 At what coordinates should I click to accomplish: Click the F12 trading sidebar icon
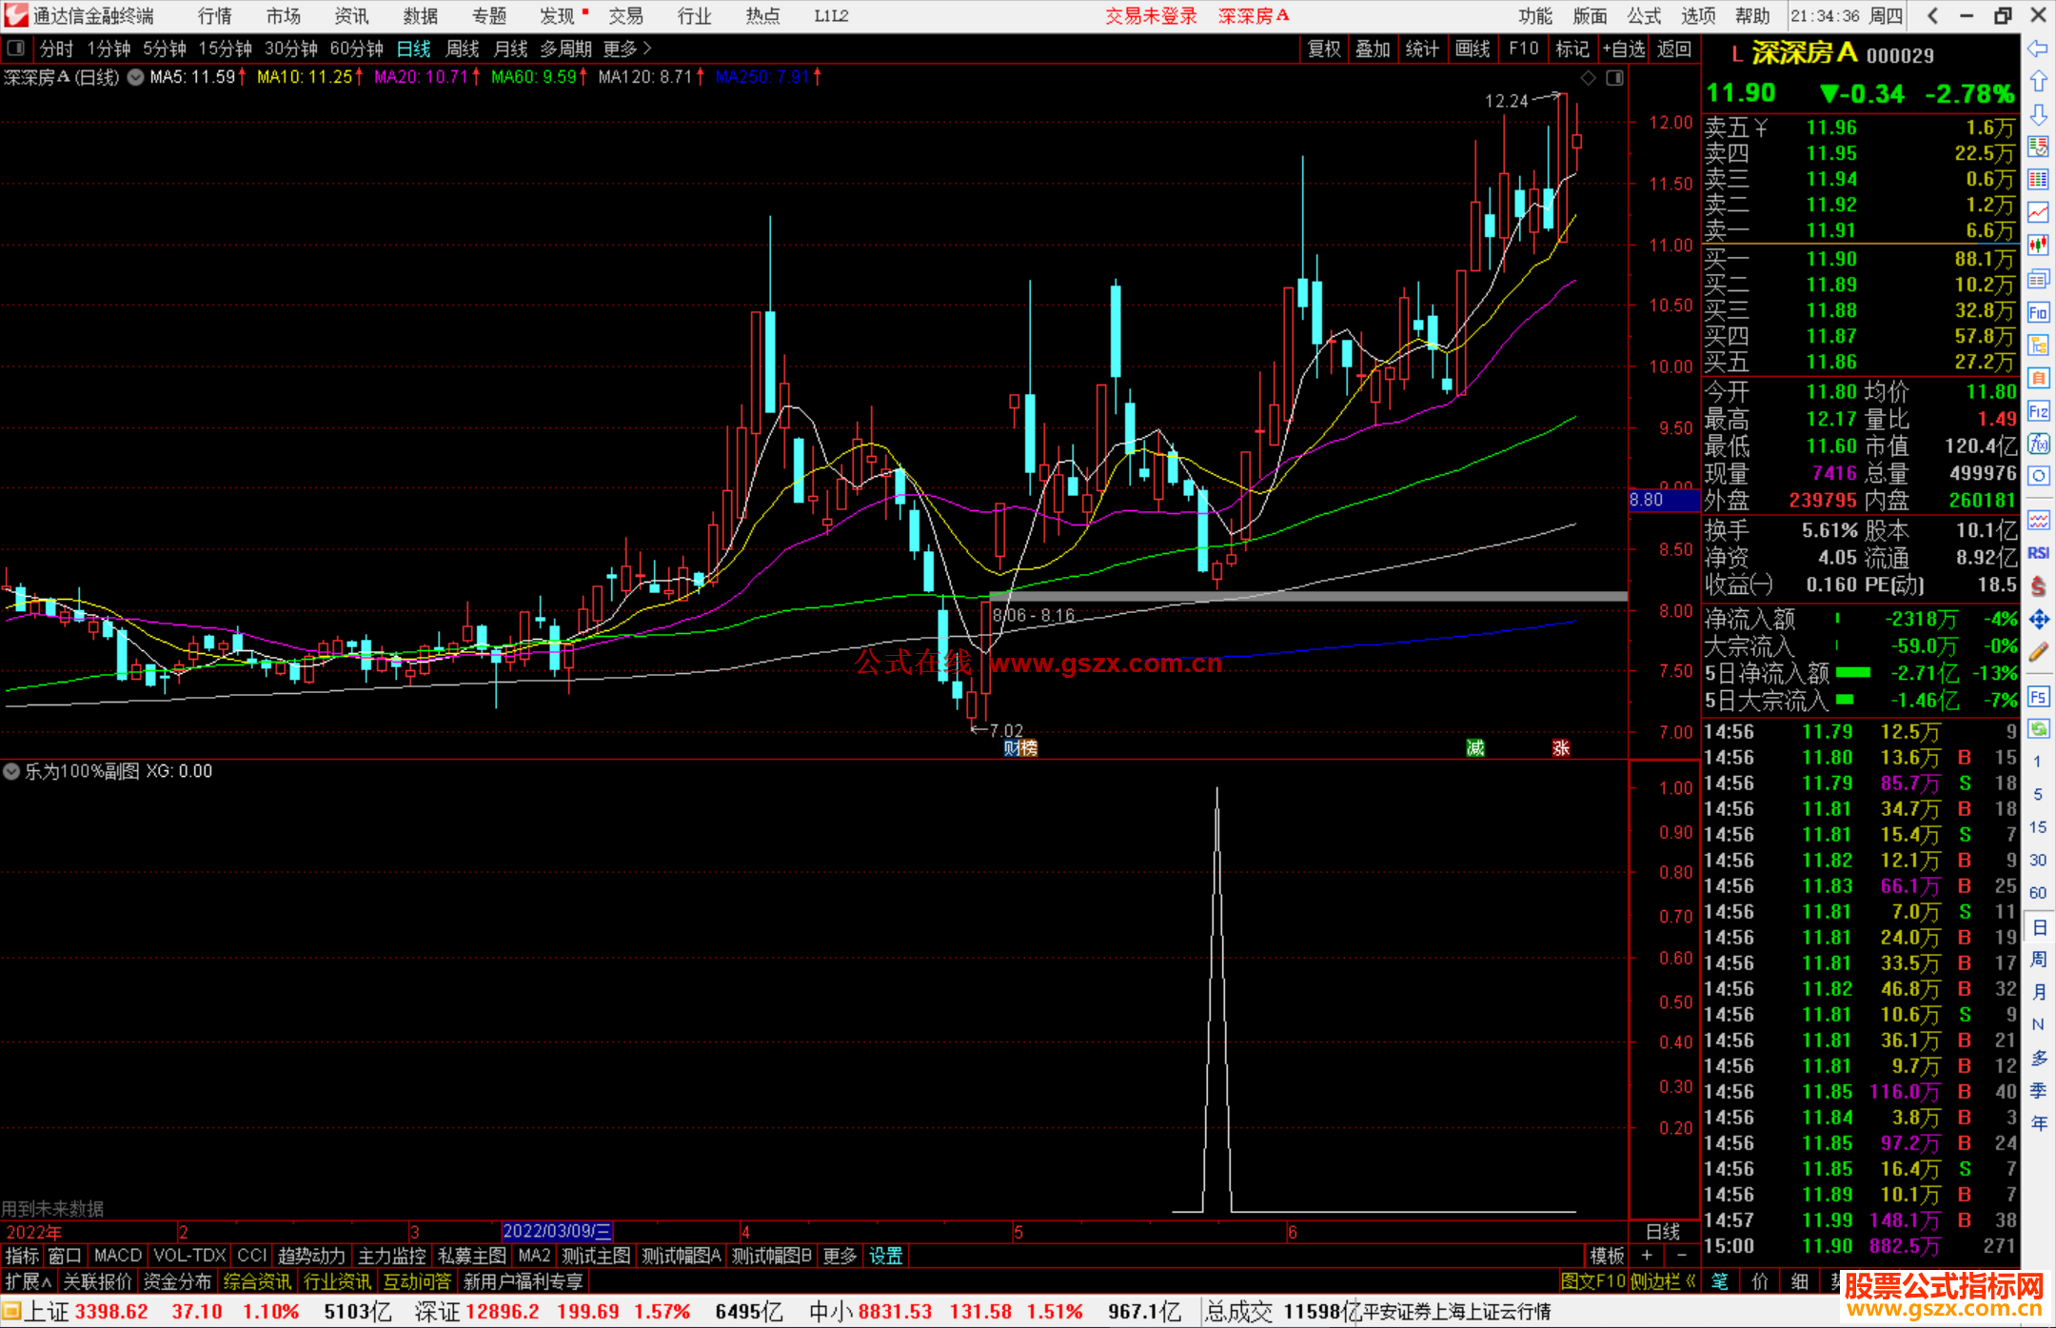[2038, 411]
